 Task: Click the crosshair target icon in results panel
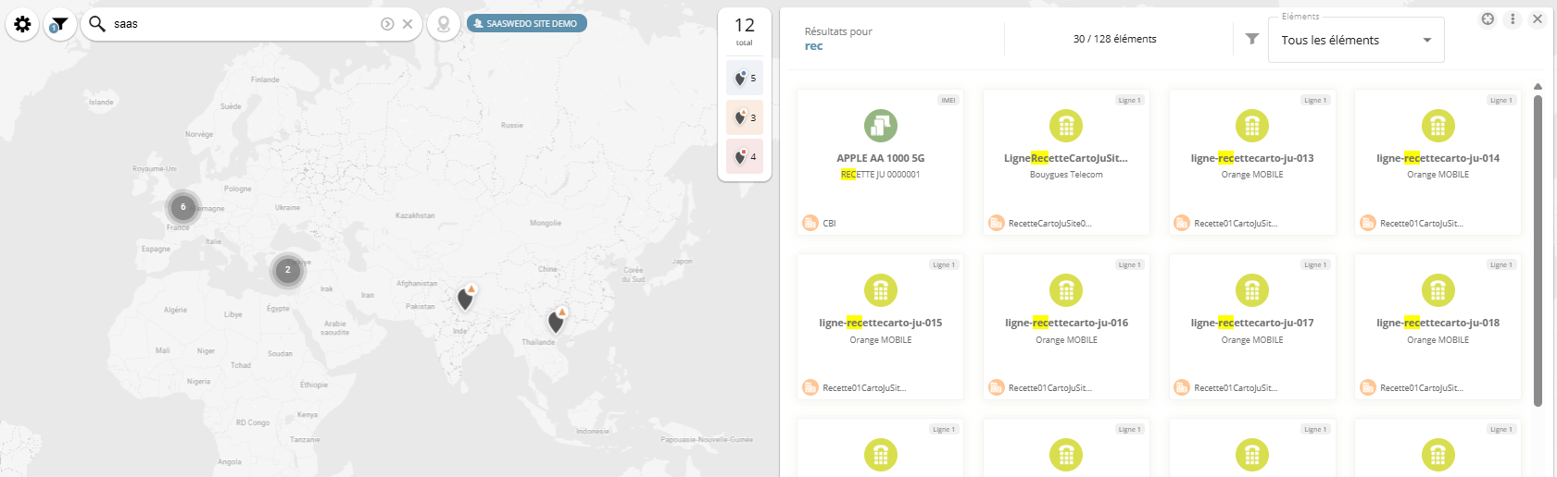pyautogui.click(x=1488, y=18)
